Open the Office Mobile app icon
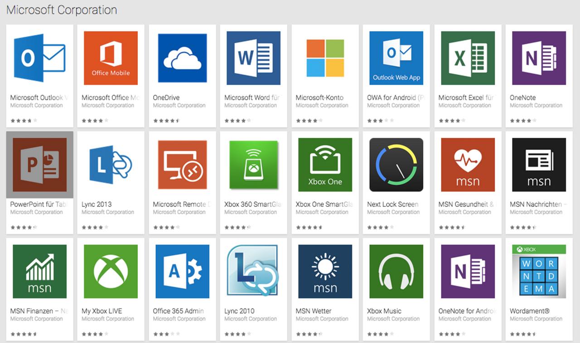This screenshot has height=343, width=580. 111,58
